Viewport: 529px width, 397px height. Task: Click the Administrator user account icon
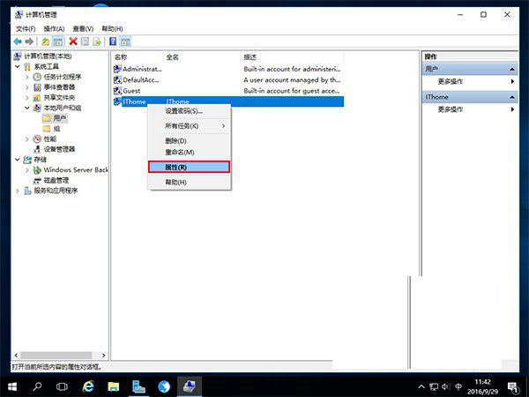pos(117,69)
